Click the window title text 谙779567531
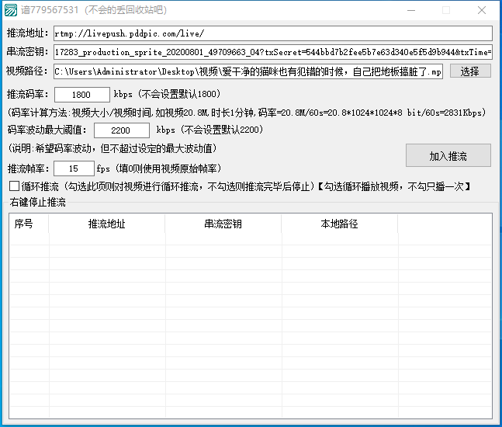 51,10
